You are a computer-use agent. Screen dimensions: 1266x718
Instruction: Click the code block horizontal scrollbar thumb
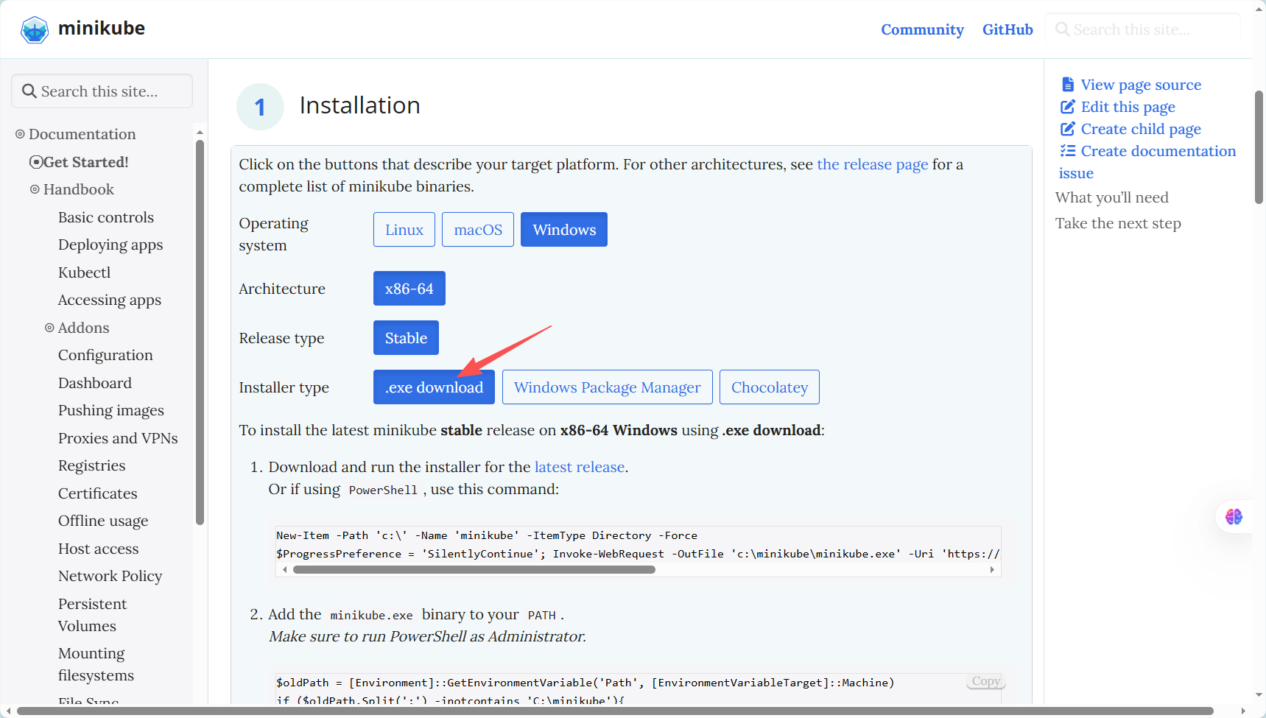click(474, 569)
